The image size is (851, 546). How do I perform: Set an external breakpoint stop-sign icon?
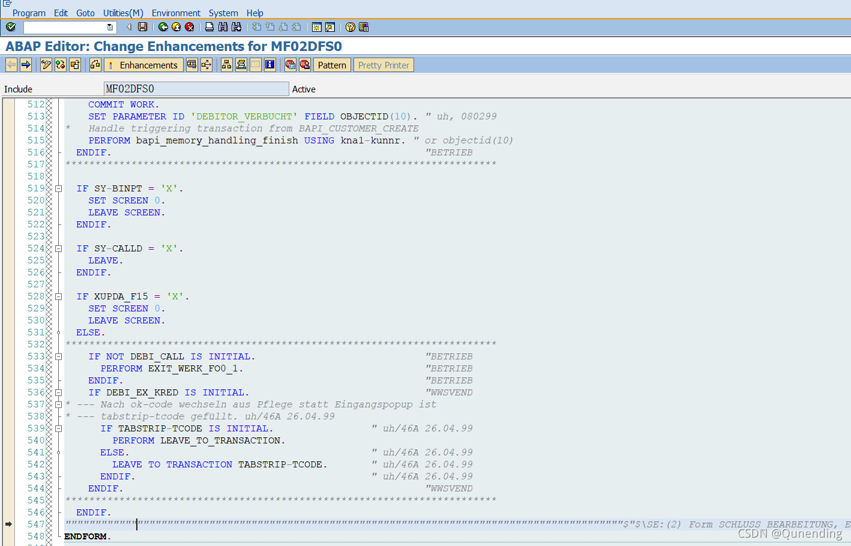(305, 65)
